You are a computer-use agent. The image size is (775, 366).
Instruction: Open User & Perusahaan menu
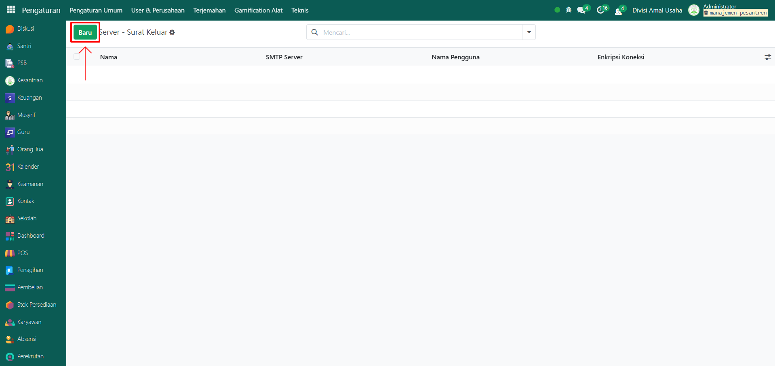pyautogui.click(x=158, y=10)
